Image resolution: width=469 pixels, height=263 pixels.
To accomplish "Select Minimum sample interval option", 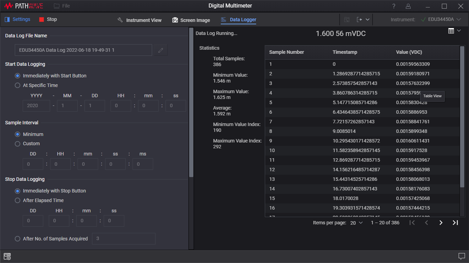I will tap(29, 134).
